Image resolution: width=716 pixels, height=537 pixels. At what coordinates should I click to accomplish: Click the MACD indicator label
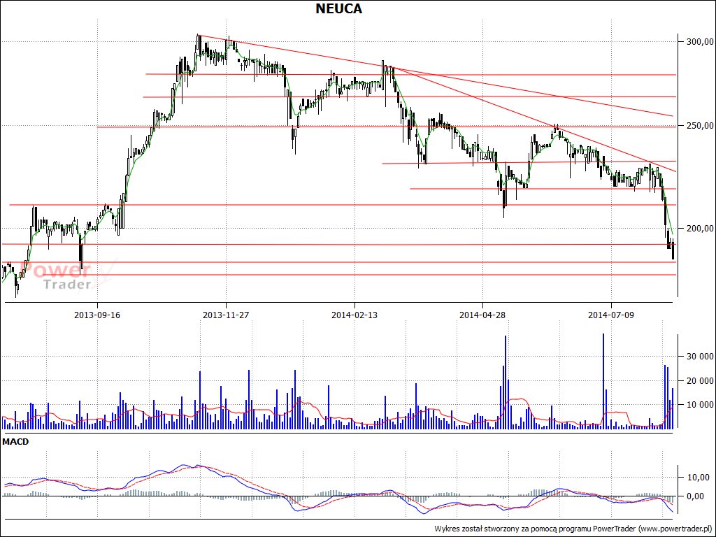[15, 442]
